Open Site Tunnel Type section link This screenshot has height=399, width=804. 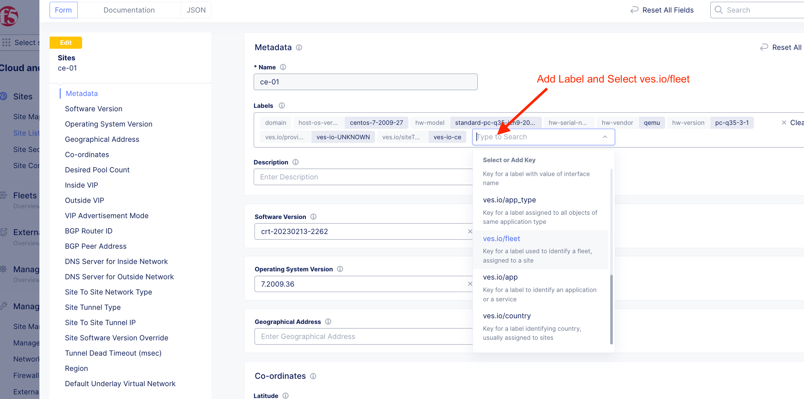click(x=92, y=307)
